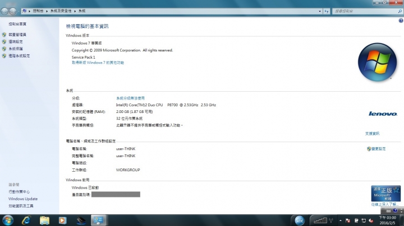The width and height of the screenshot is (404, 226).
Task: Open the battery and signal gauge in the taskbar
Action: pyautogui.click(x=320, y=220)
